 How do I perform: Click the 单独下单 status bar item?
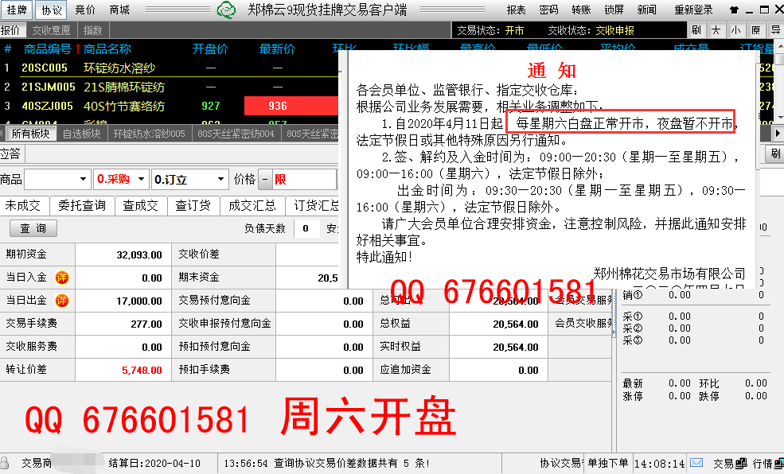pos(607,463)
